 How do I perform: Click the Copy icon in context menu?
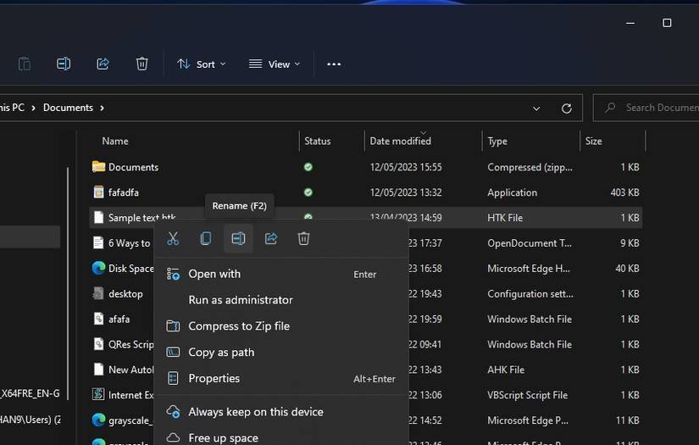pyautogui.click(x=205, y=239)
